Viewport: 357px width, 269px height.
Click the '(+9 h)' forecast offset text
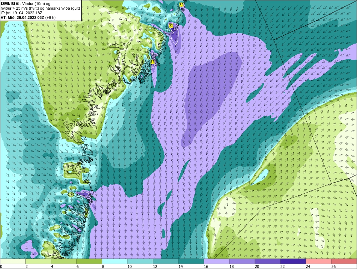51,18
